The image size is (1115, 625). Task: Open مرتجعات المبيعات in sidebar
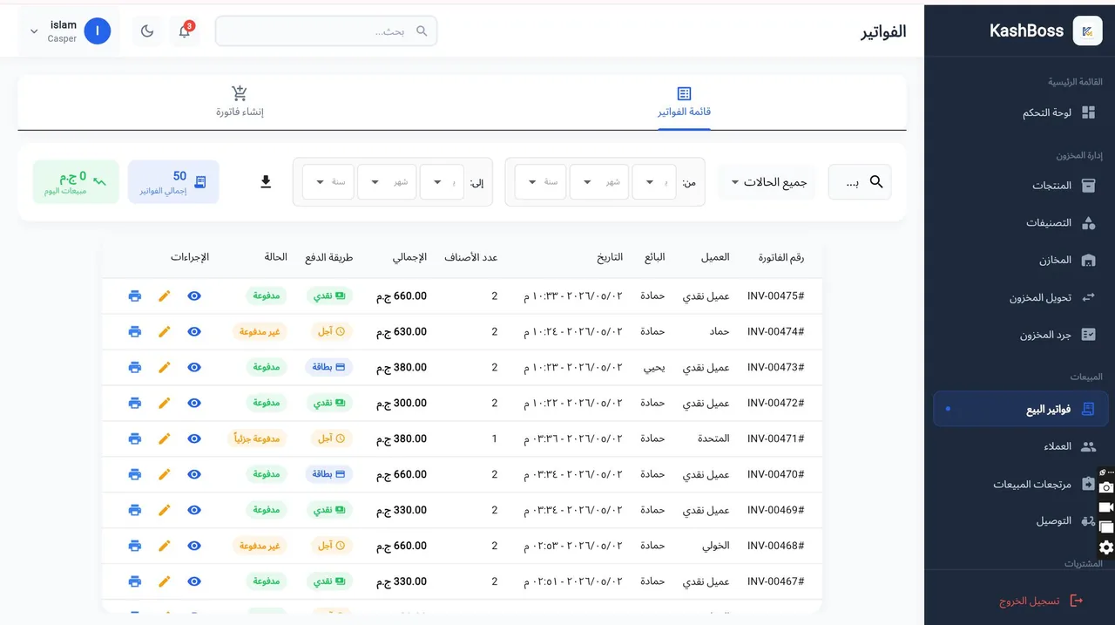1019,484
